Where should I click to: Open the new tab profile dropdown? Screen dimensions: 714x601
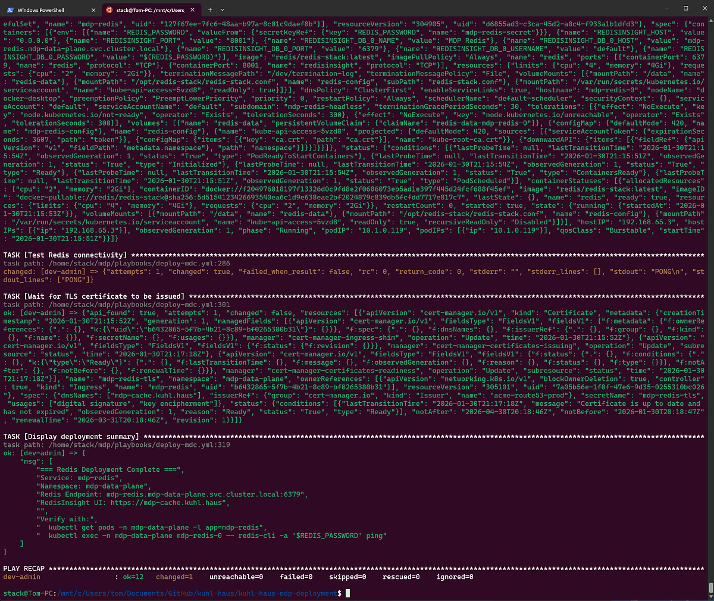[x=223, y=10]
